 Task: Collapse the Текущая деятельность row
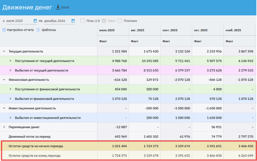point(4,51)
